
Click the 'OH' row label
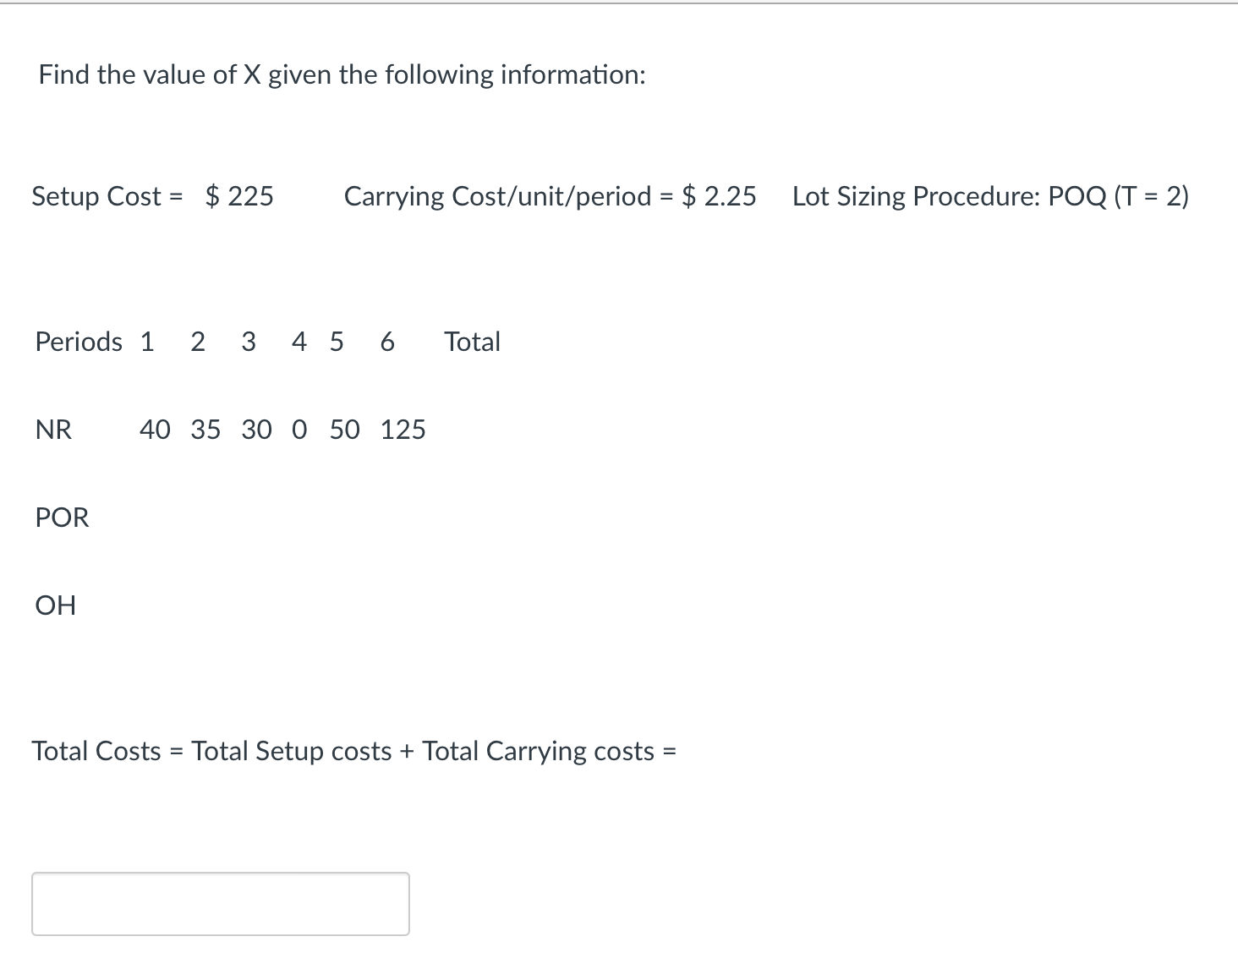click(x=56, y=605)
